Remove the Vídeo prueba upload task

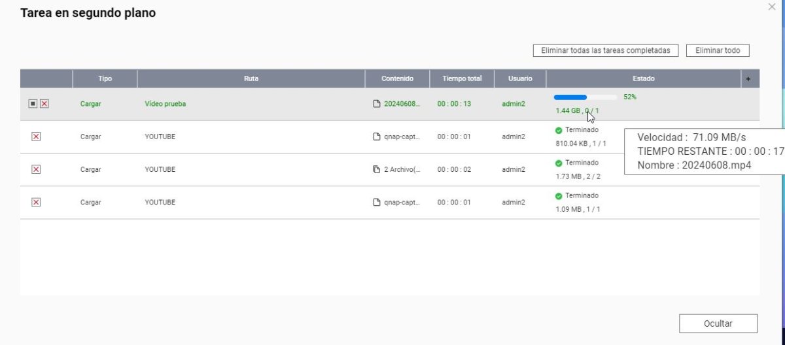(44, 104)
